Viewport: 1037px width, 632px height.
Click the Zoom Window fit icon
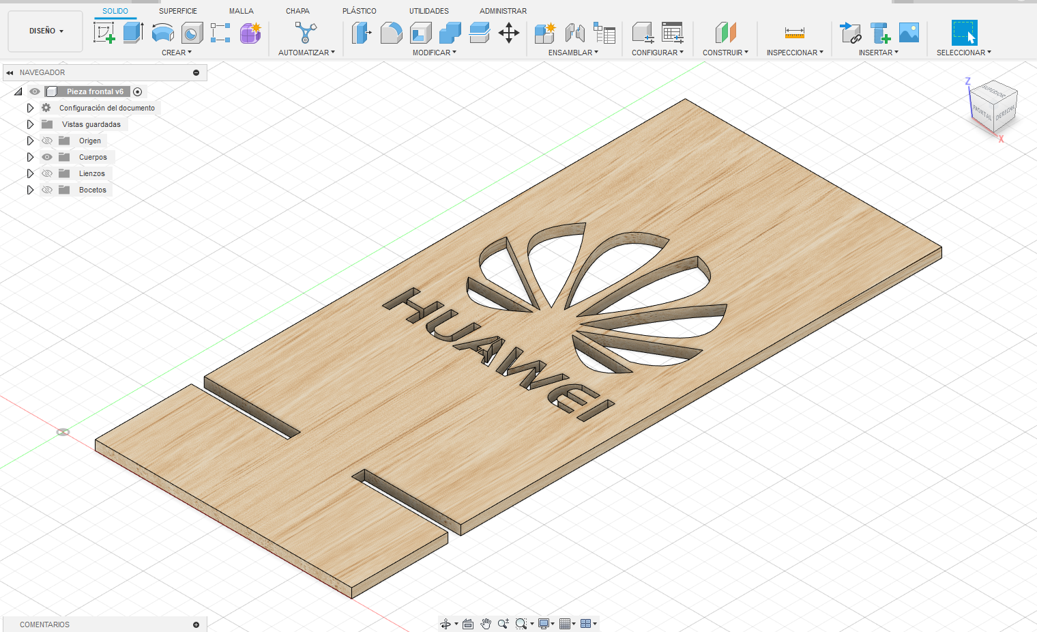(x=522, y=624)
